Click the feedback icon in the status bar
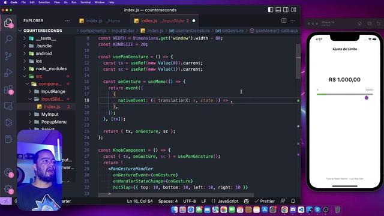This screenshot has width=384, height=216. click(283, 201)
